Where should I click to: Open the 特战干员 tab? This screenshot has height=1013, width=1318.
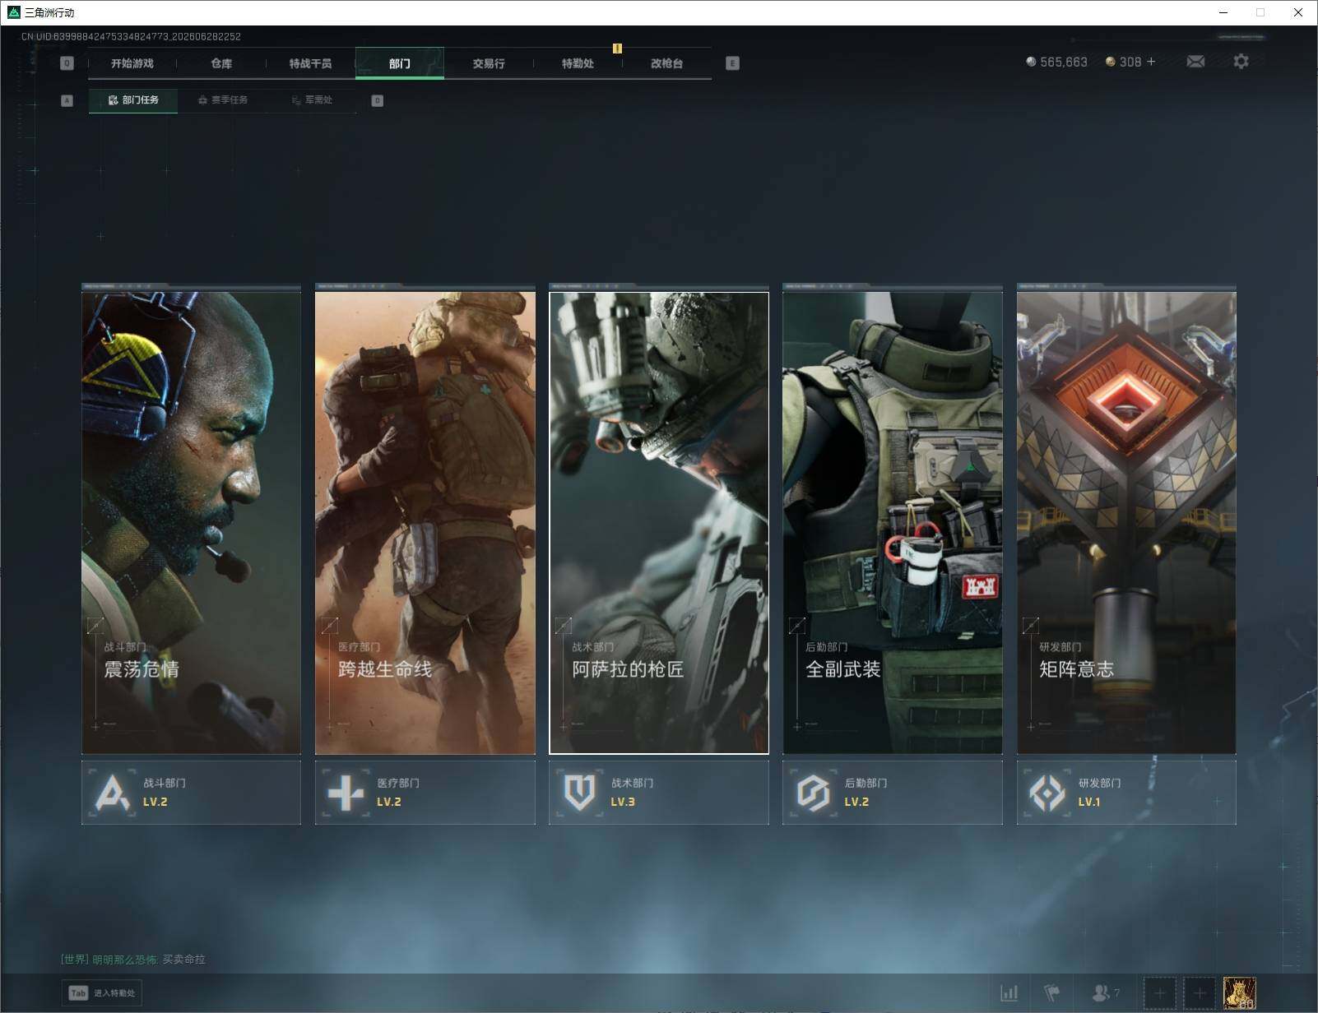click(310, 63)
